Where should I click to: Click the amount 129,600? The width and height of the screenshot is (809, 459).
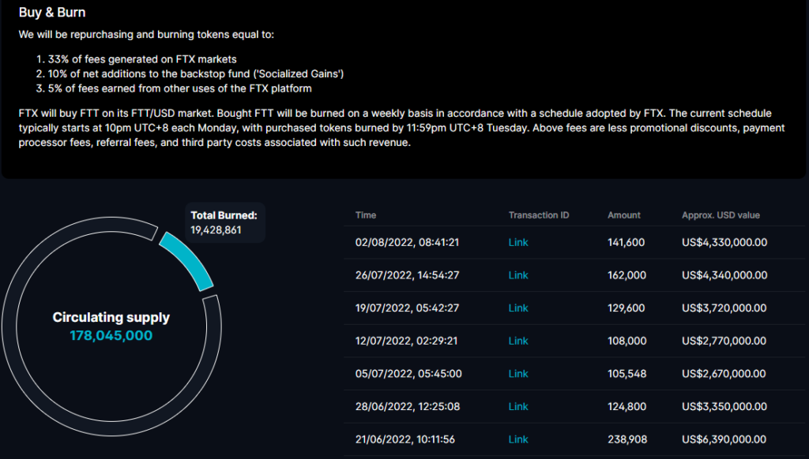626,308
